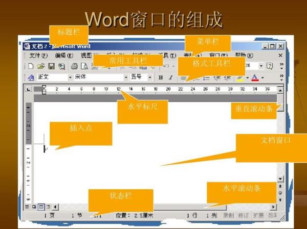
Task: Click the vertical scrollbar down arrow
Action: (280, 179)
